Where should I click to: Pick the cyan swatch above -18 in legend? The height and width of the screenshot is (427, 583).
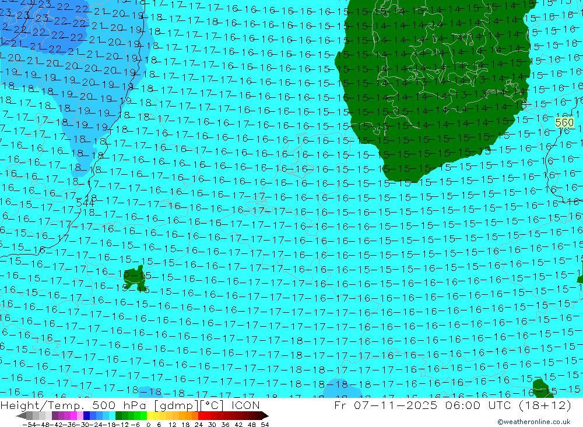112,415
